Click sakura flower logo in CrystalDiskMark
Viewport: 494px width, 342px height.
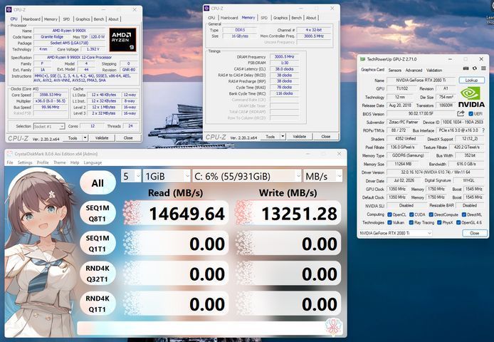334,327
